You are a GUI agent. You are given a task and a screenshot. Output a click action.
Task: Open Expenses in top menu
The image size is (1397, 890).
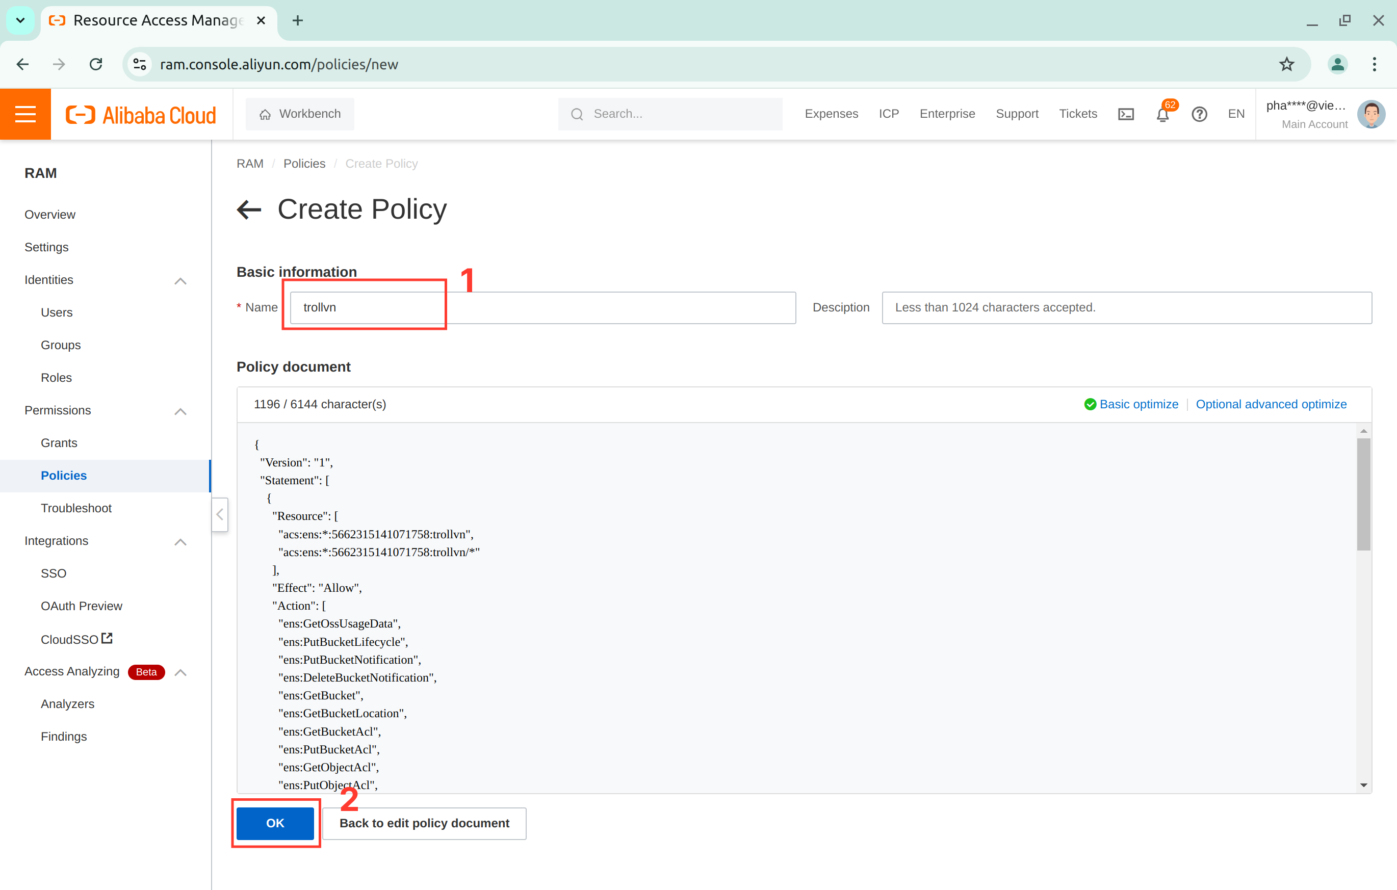(x=831, y=114)
